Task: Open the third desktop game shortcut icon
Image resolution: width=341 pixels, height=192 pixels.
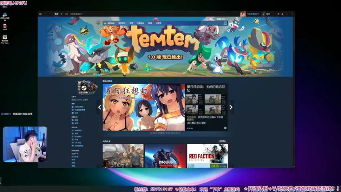Action: click(5, 37)
